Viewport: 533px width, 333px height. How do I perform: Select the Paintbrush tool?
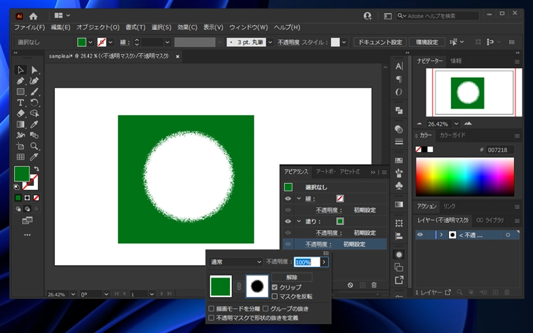[34, 92]
